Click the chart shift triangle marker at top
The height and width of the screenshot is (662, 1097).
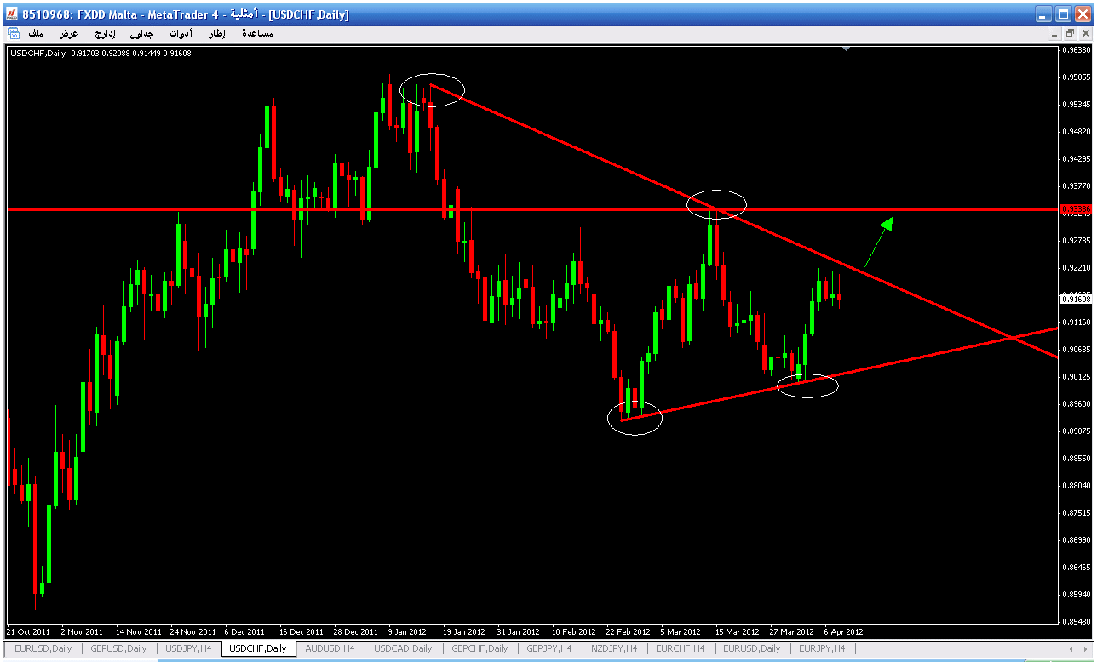click(846, 49)
